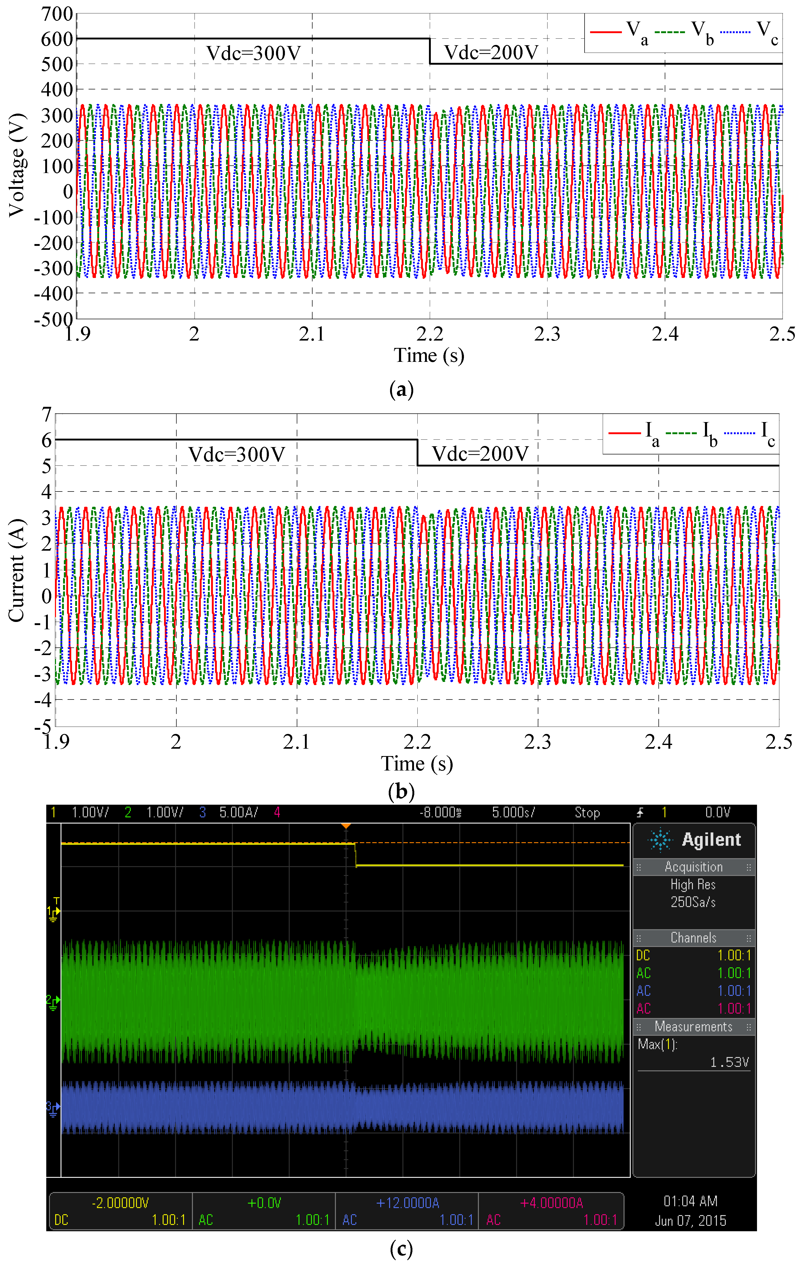This screenshot has width=803, height=1272.
Task: Select channel 3 scale 5.00A/ label
Action: (x=239, y=812)
